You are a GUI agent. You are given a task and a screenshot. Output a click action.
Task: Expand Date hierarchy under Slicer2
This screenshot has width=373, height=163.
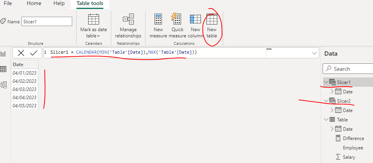(332, 110)
